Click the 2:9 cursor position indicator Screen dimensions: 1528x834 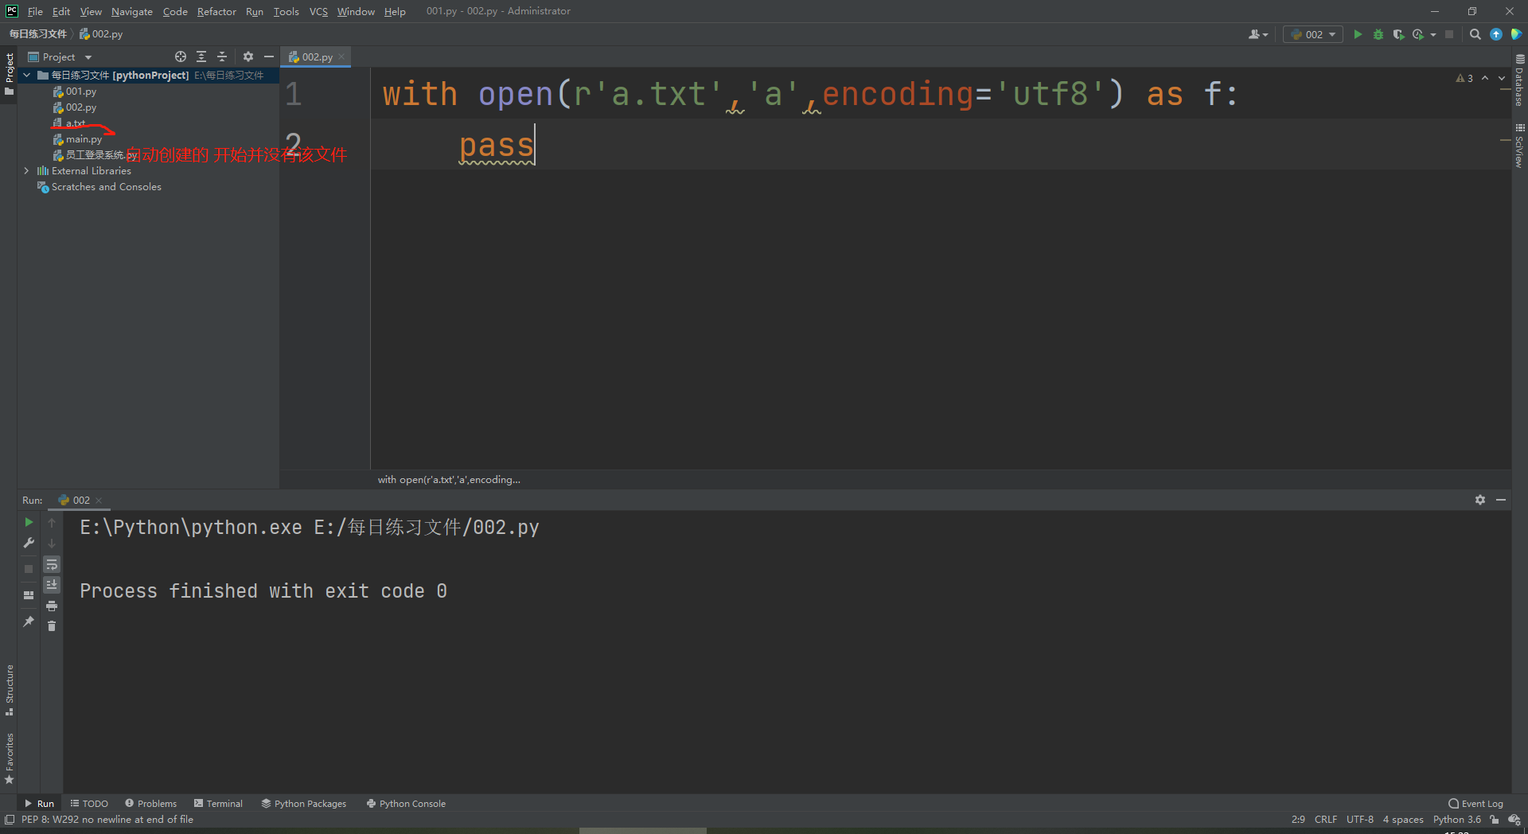[x=1298, y=820]
